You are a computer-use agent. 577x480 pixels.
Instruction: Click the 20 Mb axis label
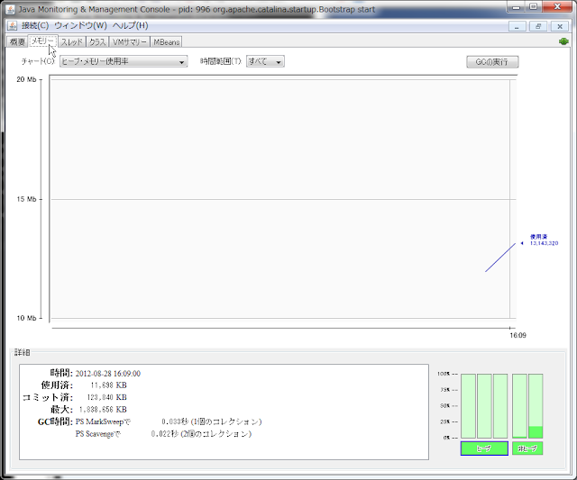click(26, 79)
